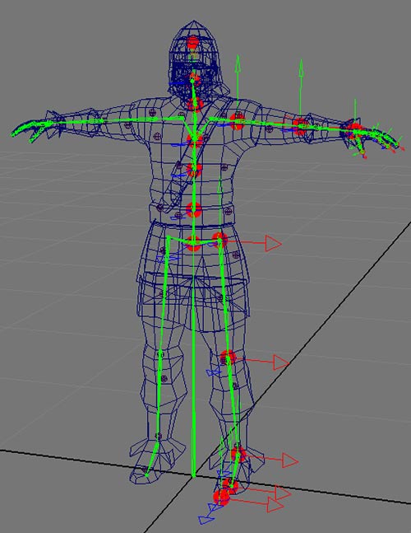Select the red ankle joint above the foot
The height and width of the screenshot is (533, 411).
tap(238, 455)
